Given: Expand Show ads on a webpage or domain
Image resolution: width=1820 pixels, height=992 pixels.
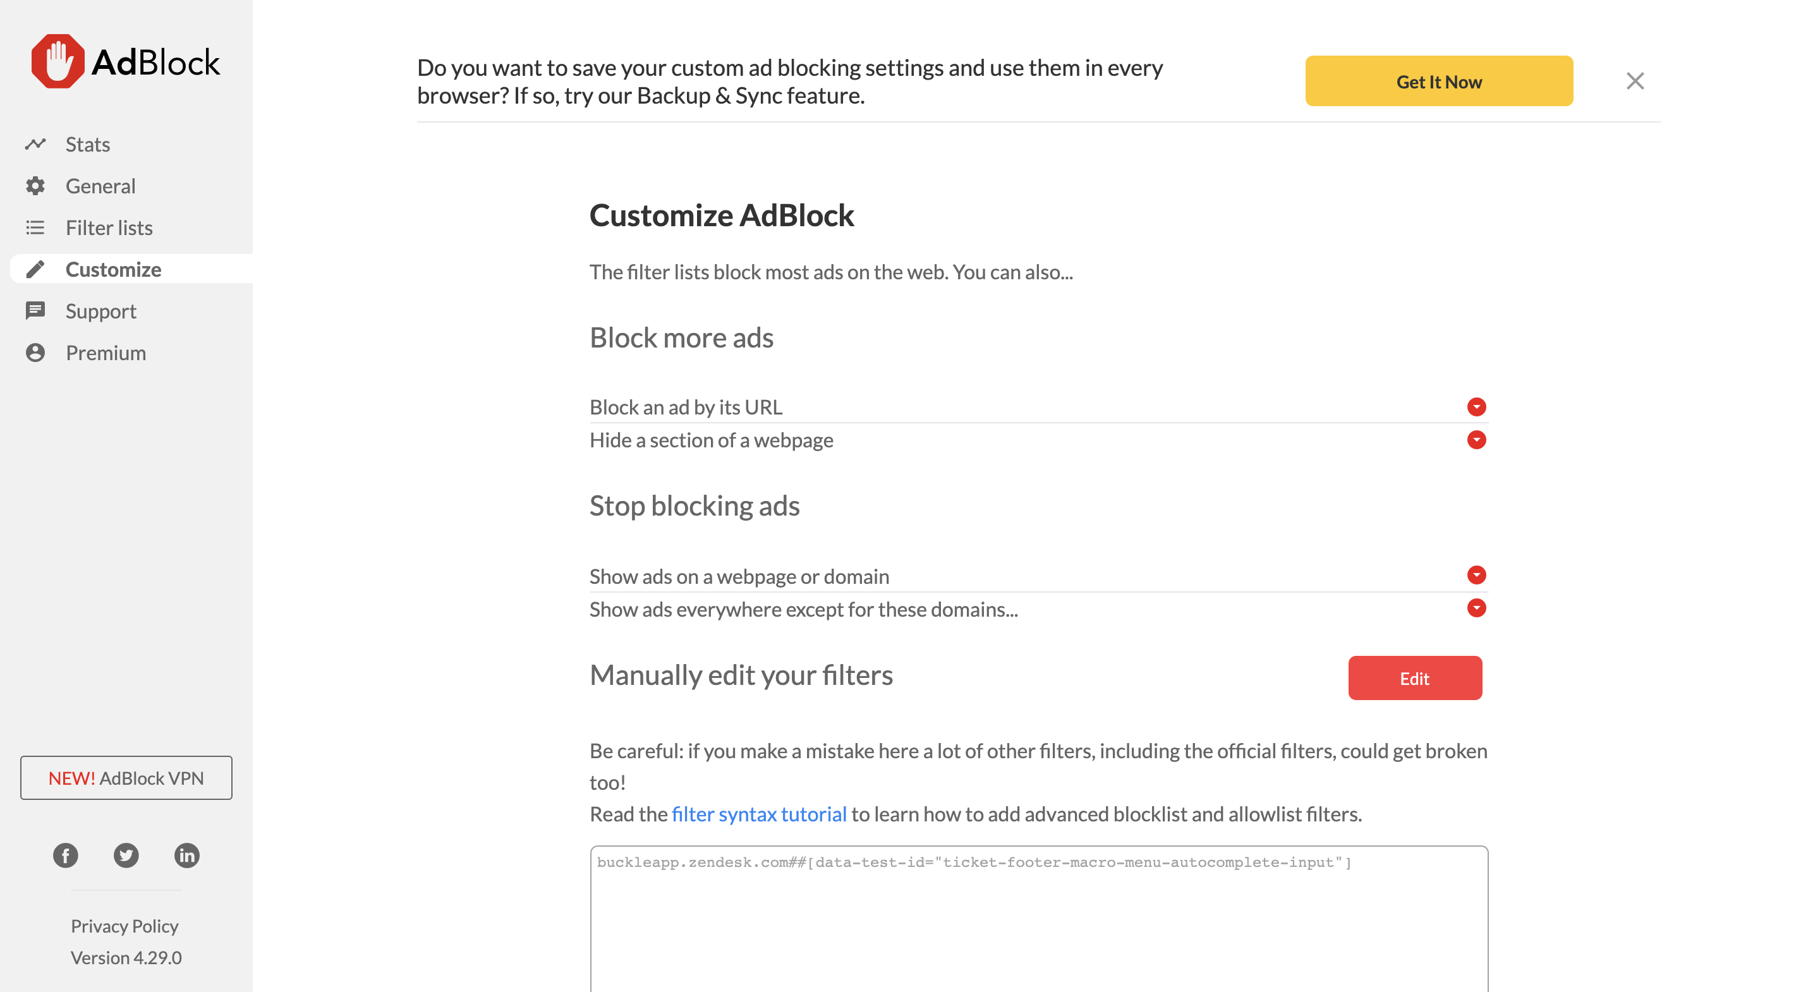Looking at the screenshot, I should [x=1477, y=575].
